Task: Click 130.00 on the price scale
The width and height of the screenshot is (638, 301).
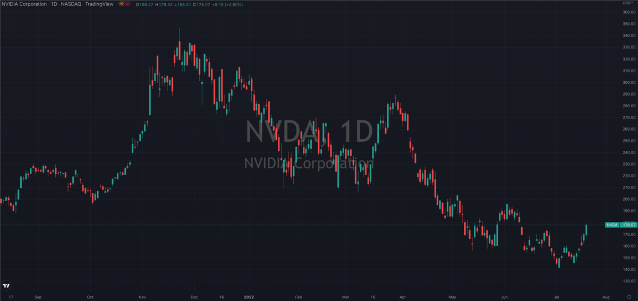Action: point(629,281)
